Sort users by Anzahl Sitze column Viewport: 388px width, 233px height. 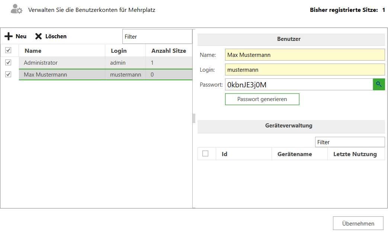[169, 51]
